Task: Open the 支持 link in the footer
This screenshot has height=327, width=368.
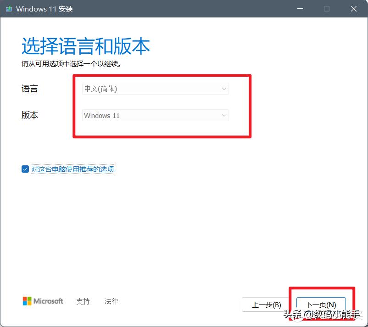Action: (83, 301)
